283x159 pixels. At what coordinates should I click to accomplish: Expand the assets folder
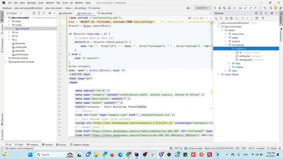pos(9,21)
